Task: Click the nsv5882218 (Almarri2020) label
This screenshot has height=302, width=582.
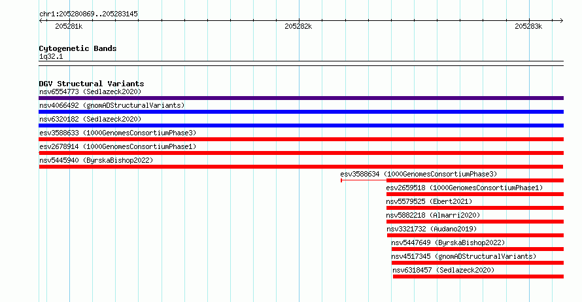Action: 433,215
